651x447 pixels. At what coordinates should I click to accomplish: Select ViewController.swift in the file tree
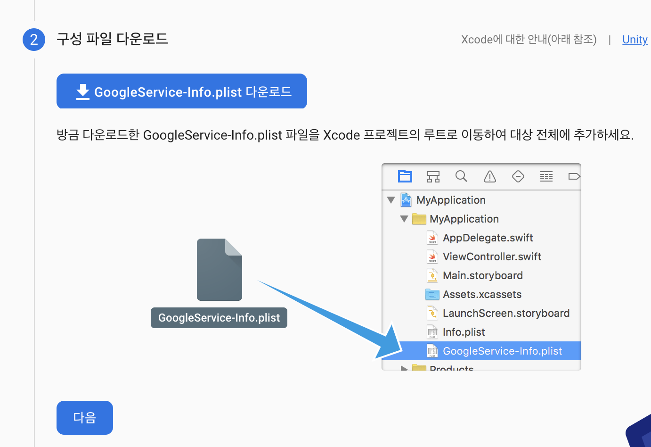click(481, 257)
